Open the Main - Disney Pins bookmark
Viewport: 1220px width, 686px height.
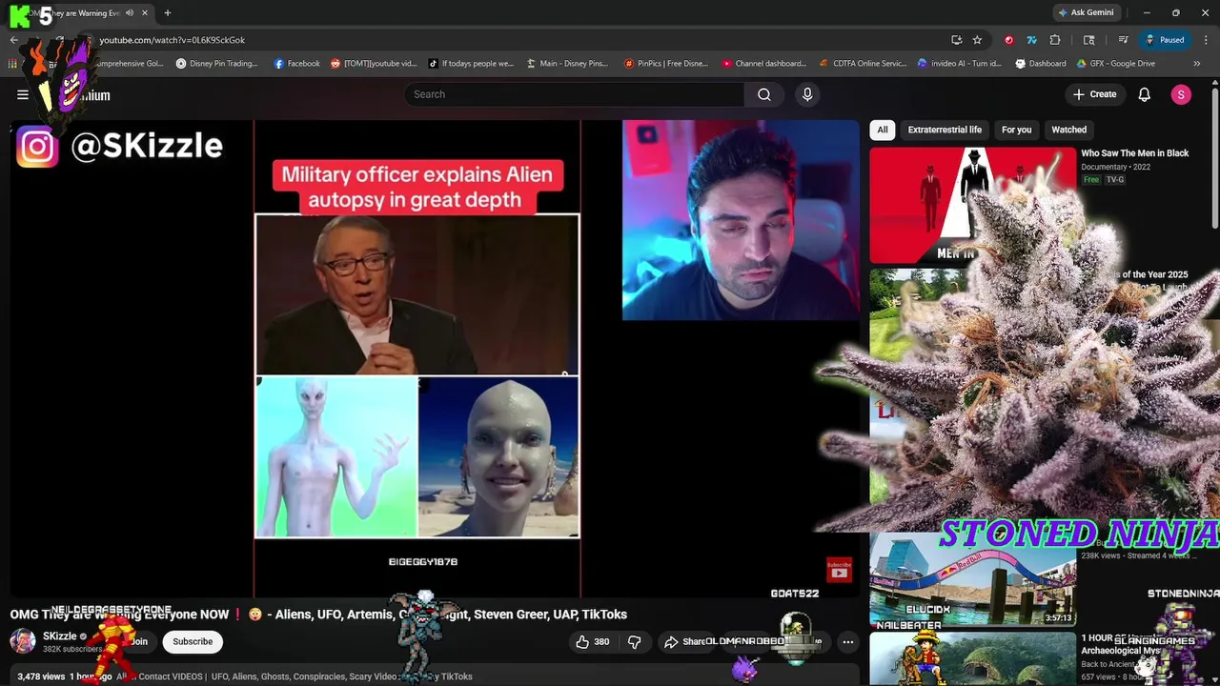567,64
